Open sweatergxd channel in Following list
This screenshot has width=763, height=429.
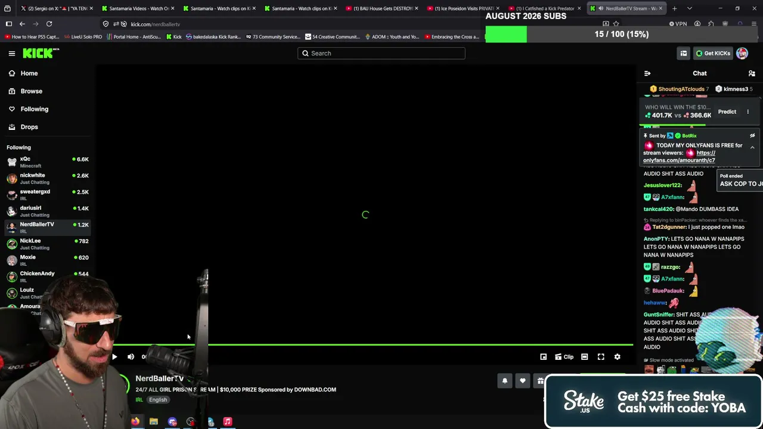[48, 195]
